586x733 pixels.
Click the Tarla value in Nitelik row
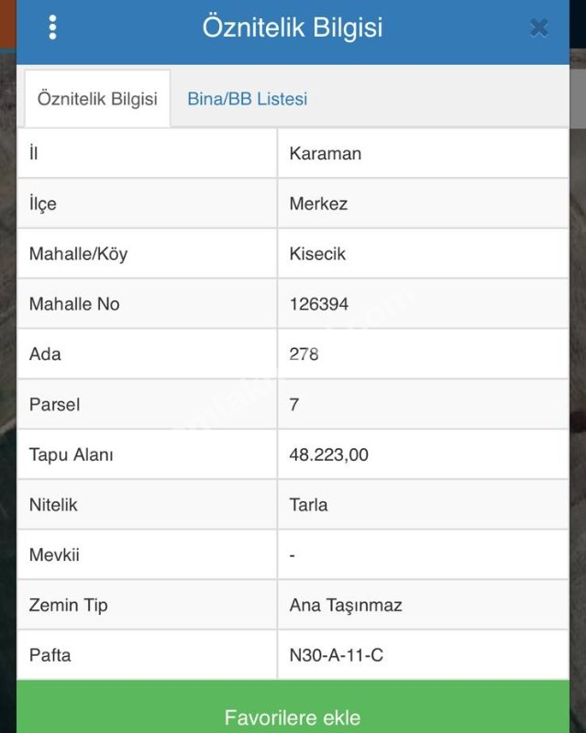[x=308, y=505]
